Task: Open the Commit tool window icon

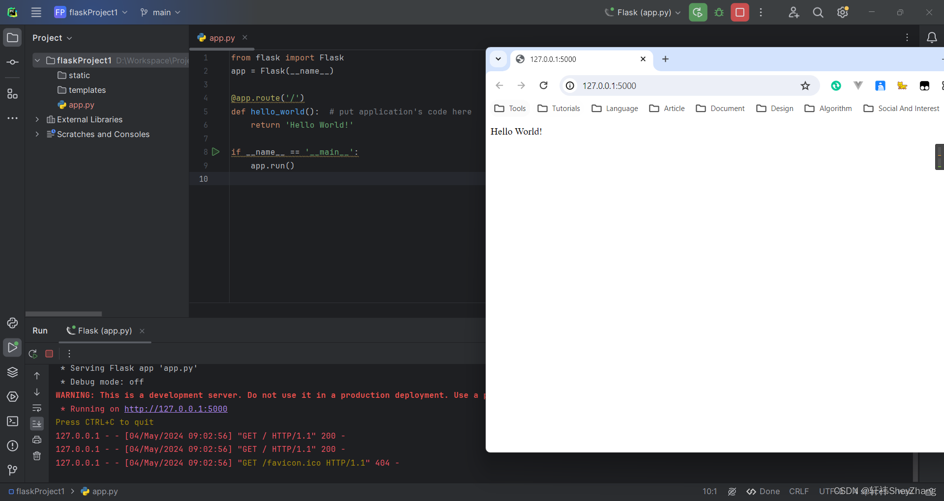Action: click(x=12, y=62)
